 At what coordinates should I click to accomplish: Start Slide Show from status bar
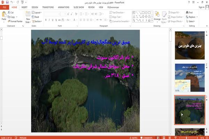[176, 138]
